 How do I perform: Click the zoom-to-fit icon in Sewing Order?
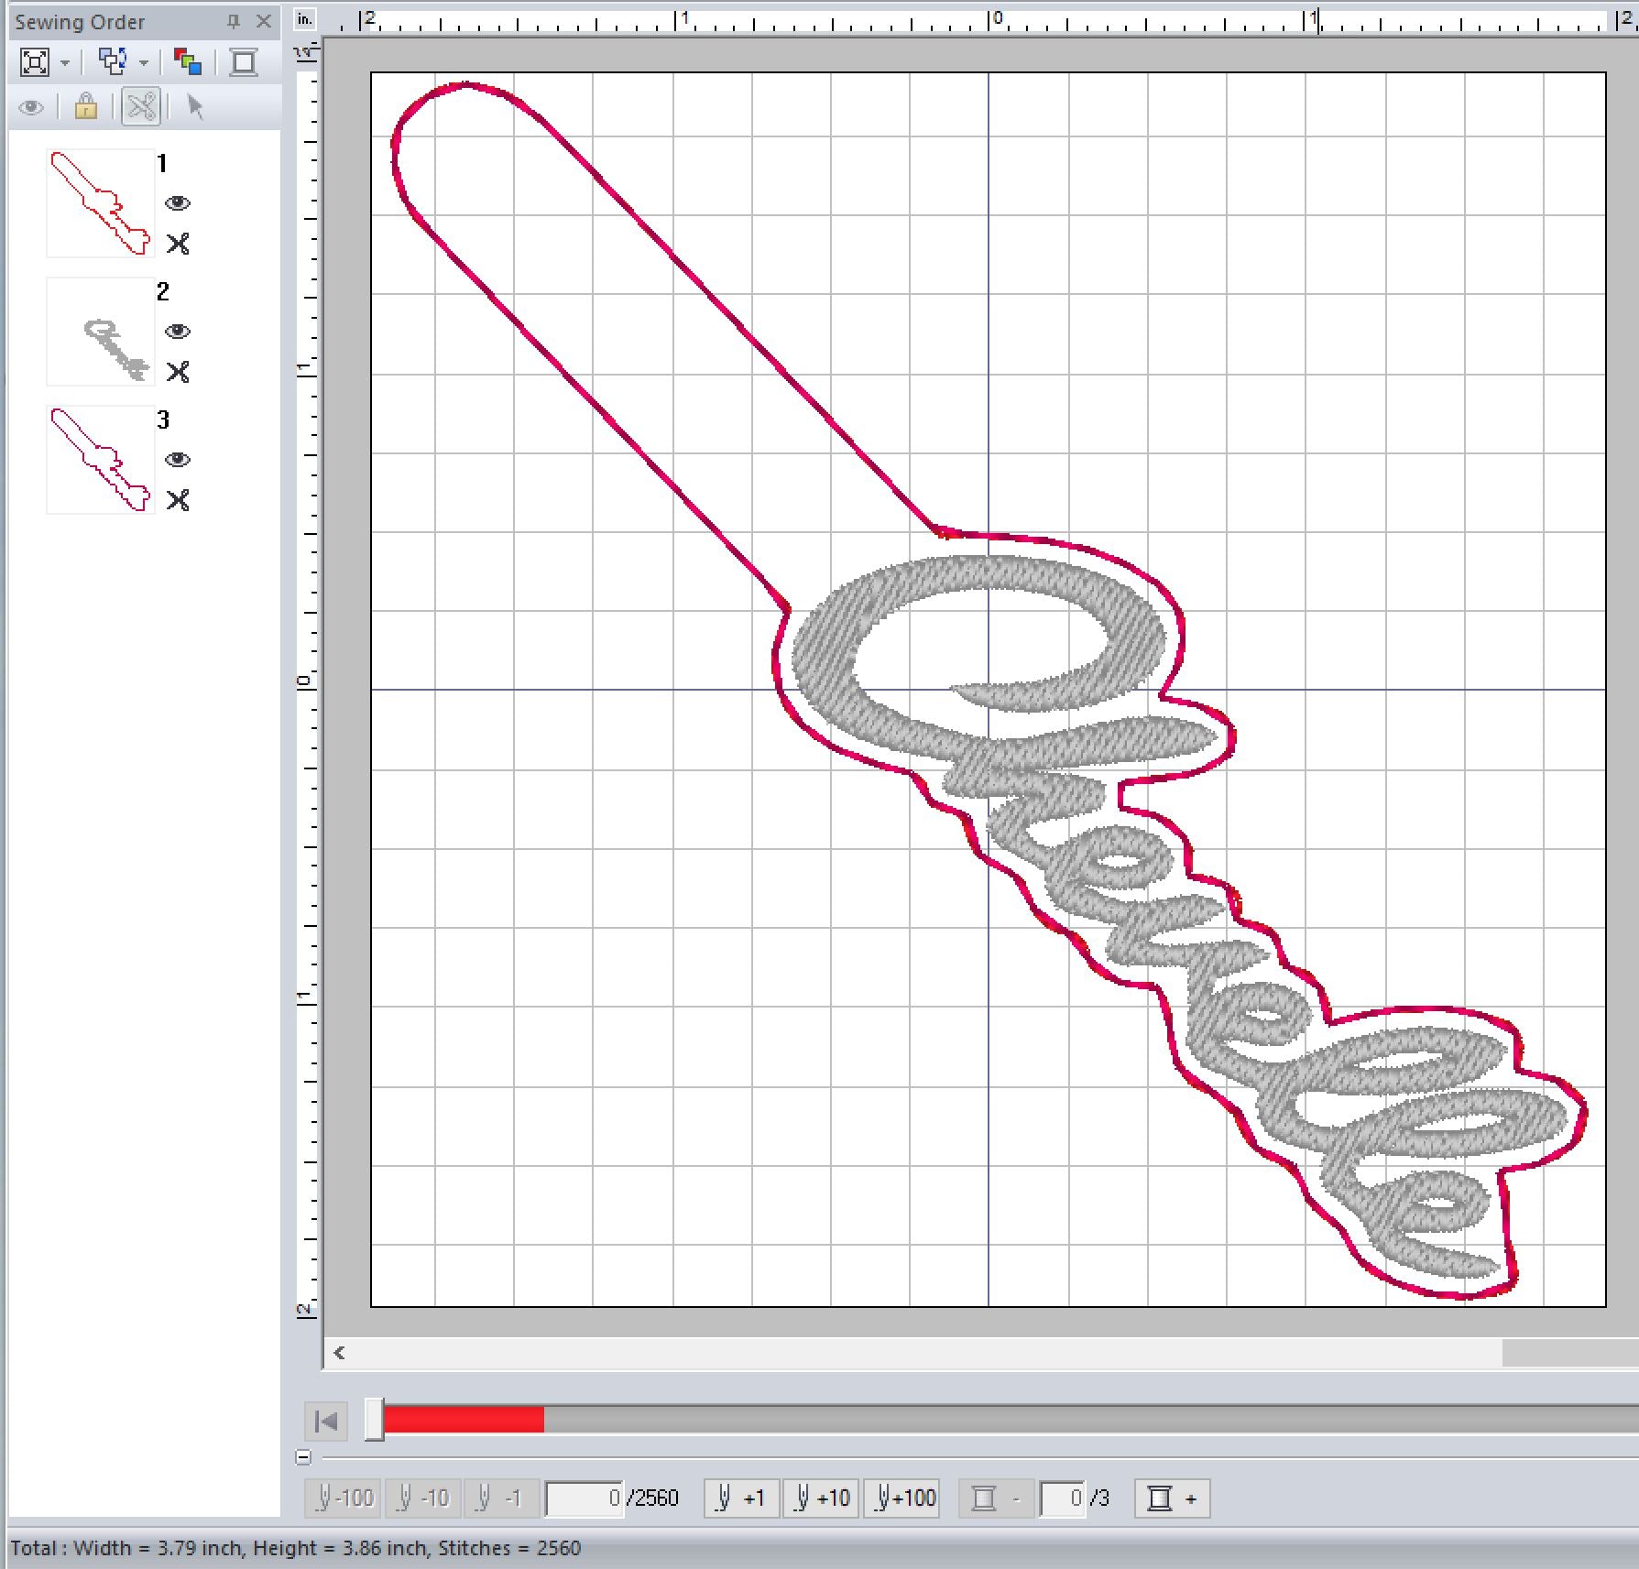pos(35,62)
